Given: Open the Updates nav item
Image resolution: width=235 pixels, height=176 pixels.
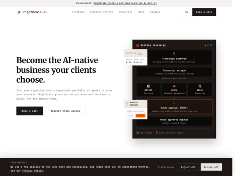Looking at the screenshot, I should pos(155,12).
